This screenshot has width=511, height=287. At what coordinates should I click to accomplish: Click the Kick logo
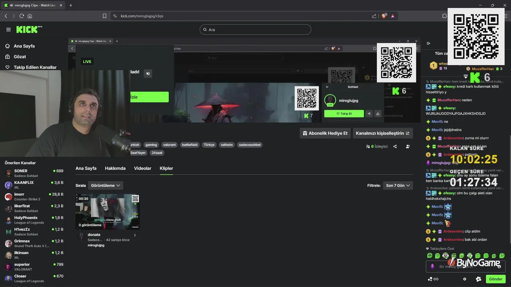click(x=29, y=29)
